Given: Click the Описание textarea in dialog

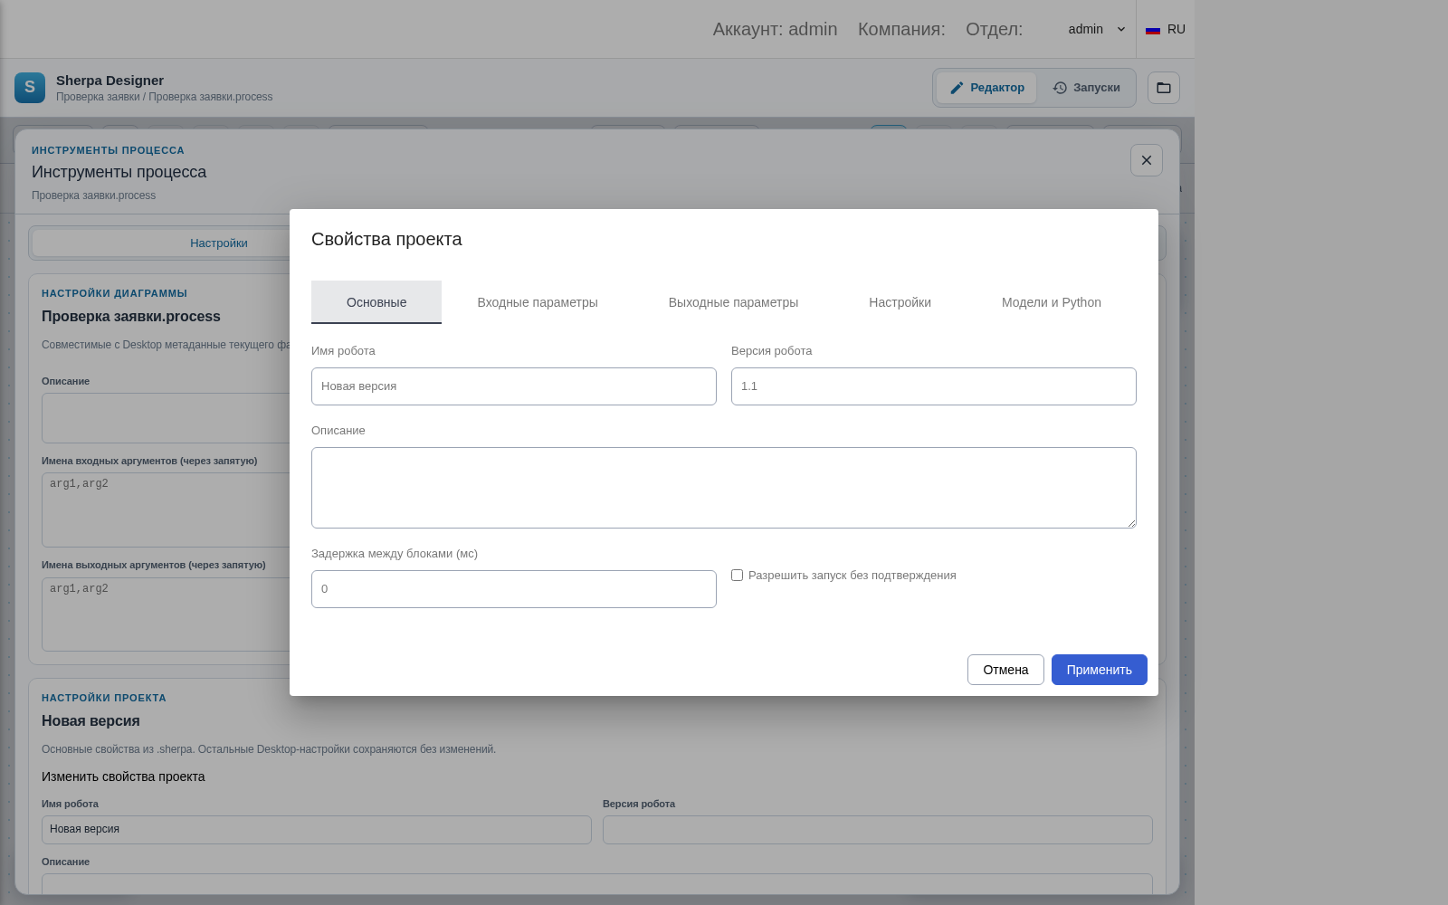Looking at the screenshot, I should [724, 488].
